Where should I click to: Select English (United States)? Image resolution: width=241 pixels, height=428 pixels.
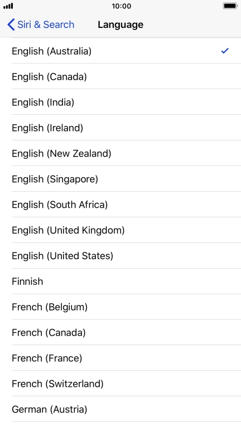tap(120, 256)
